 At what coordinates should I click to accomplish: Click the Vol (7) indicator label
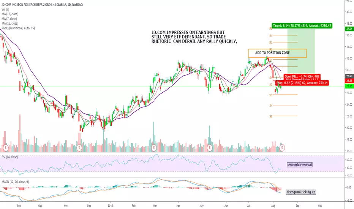point(5,9)
